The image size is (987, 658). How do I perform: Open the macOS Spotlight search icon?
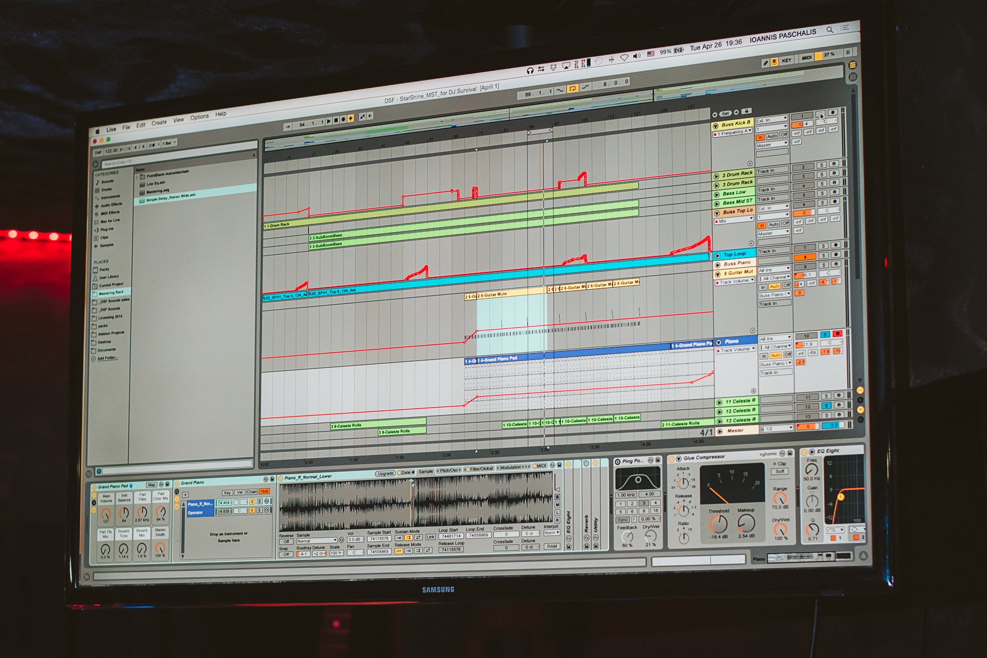click(829, 30)
